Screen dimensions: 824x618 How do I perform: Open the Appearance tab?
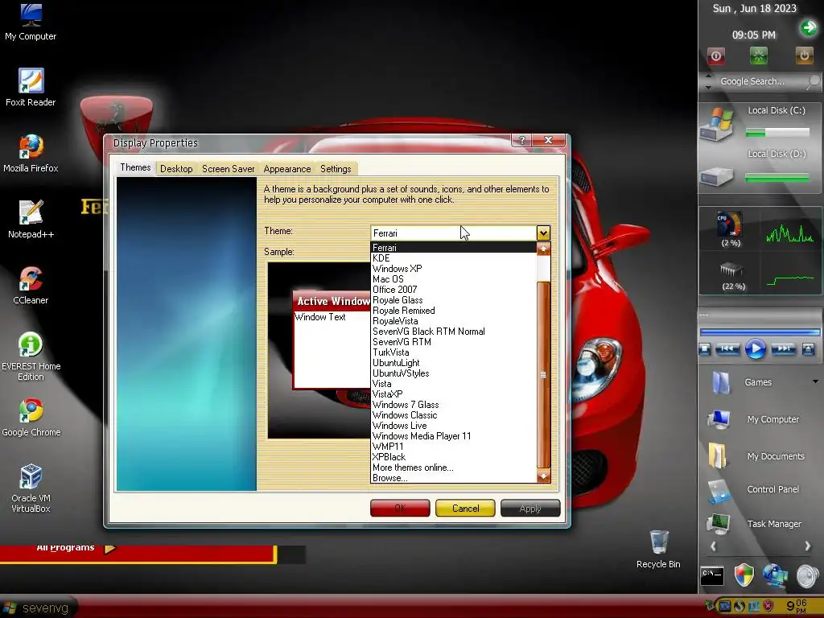click(x=287, y=169)
